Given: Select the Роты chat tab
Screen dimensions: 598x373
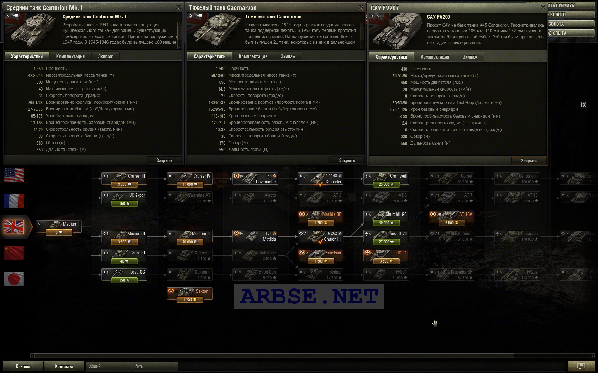Looking at the screenshot, I should [x=155, y=366].
